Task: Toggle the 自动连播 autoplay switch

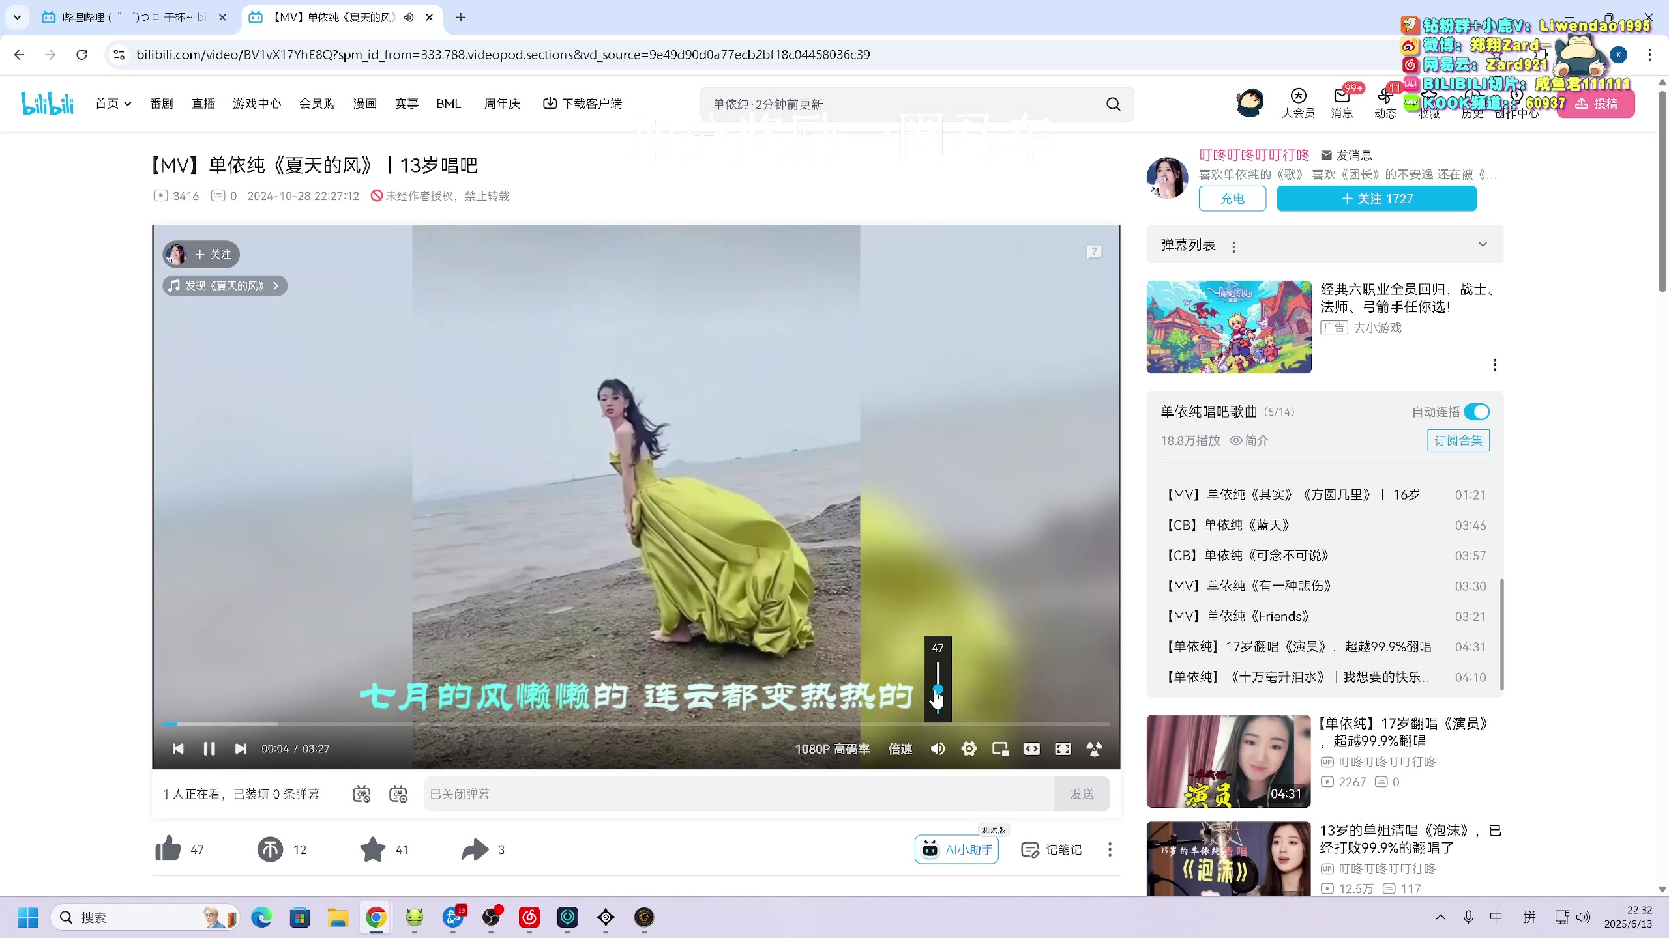Action: coord(1477,412)
